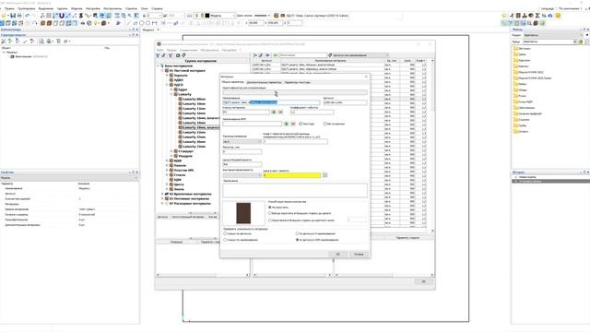
Task: Click the black layer color swatch next to Модель
Action: coord(206,16)
